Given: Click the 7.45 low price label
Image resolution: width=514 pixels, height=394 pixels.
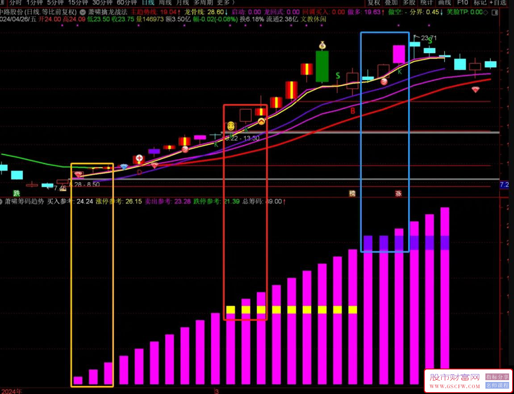Looking at the screenshot, I should pyautogui.click(x=60, y=188).
